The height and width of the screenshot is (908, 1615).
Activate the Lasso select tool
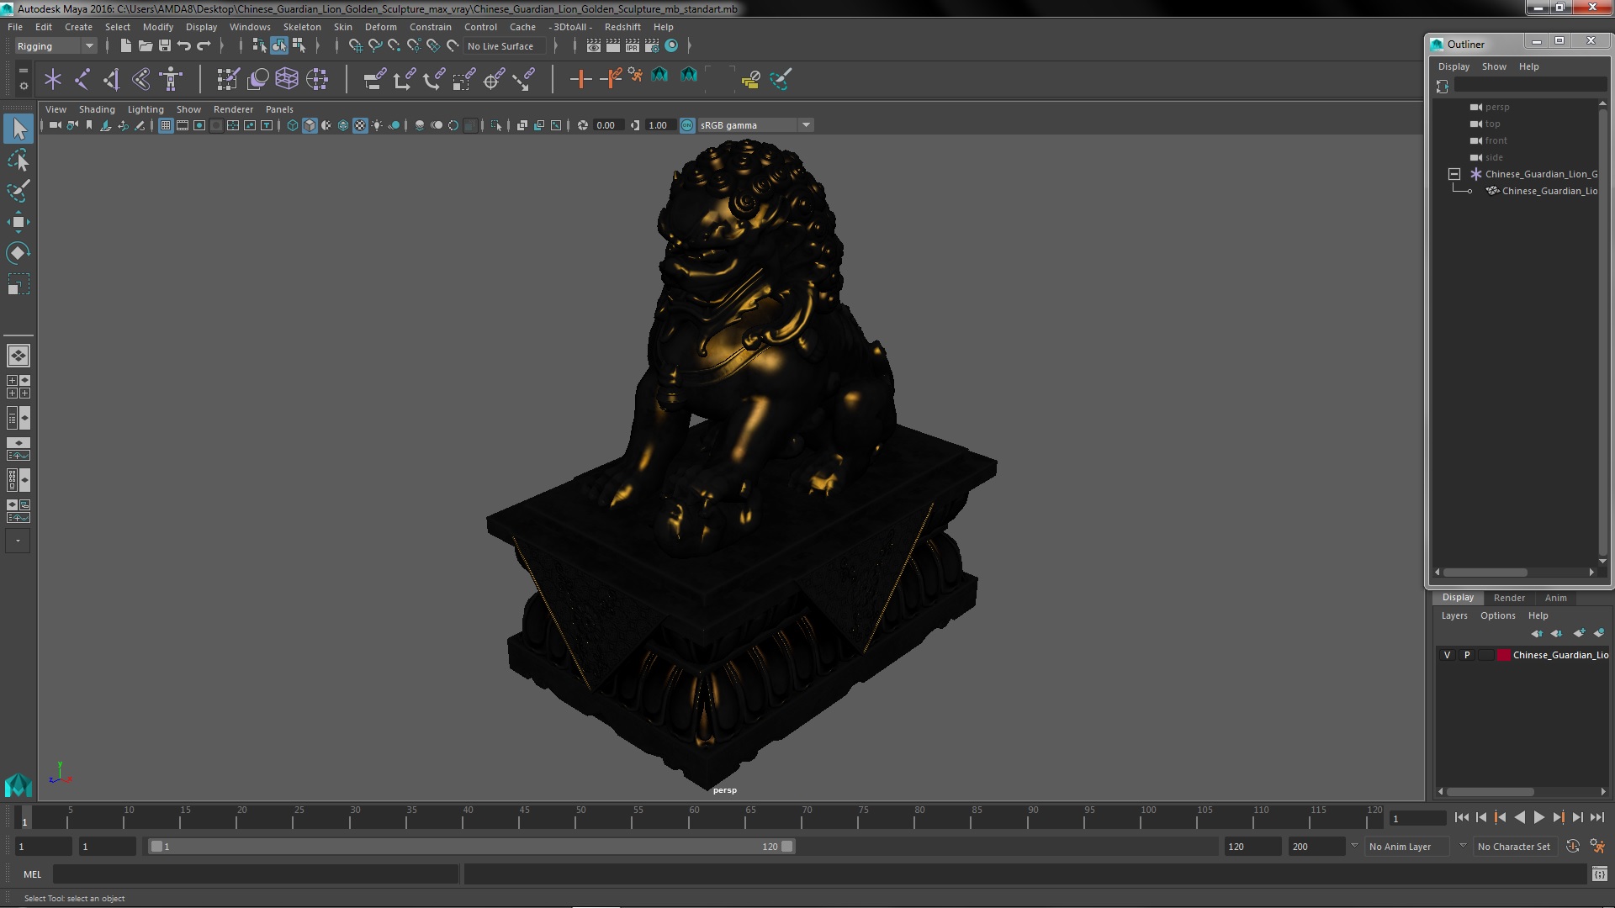[18, 160]
